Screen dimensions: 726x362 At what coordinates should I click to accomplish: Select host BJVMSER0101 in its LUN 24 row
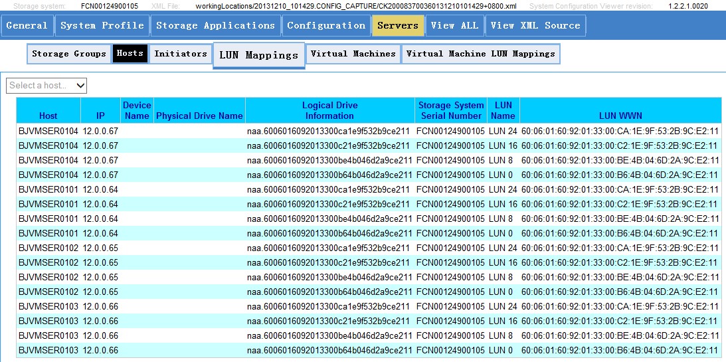(x=48, y=190)
